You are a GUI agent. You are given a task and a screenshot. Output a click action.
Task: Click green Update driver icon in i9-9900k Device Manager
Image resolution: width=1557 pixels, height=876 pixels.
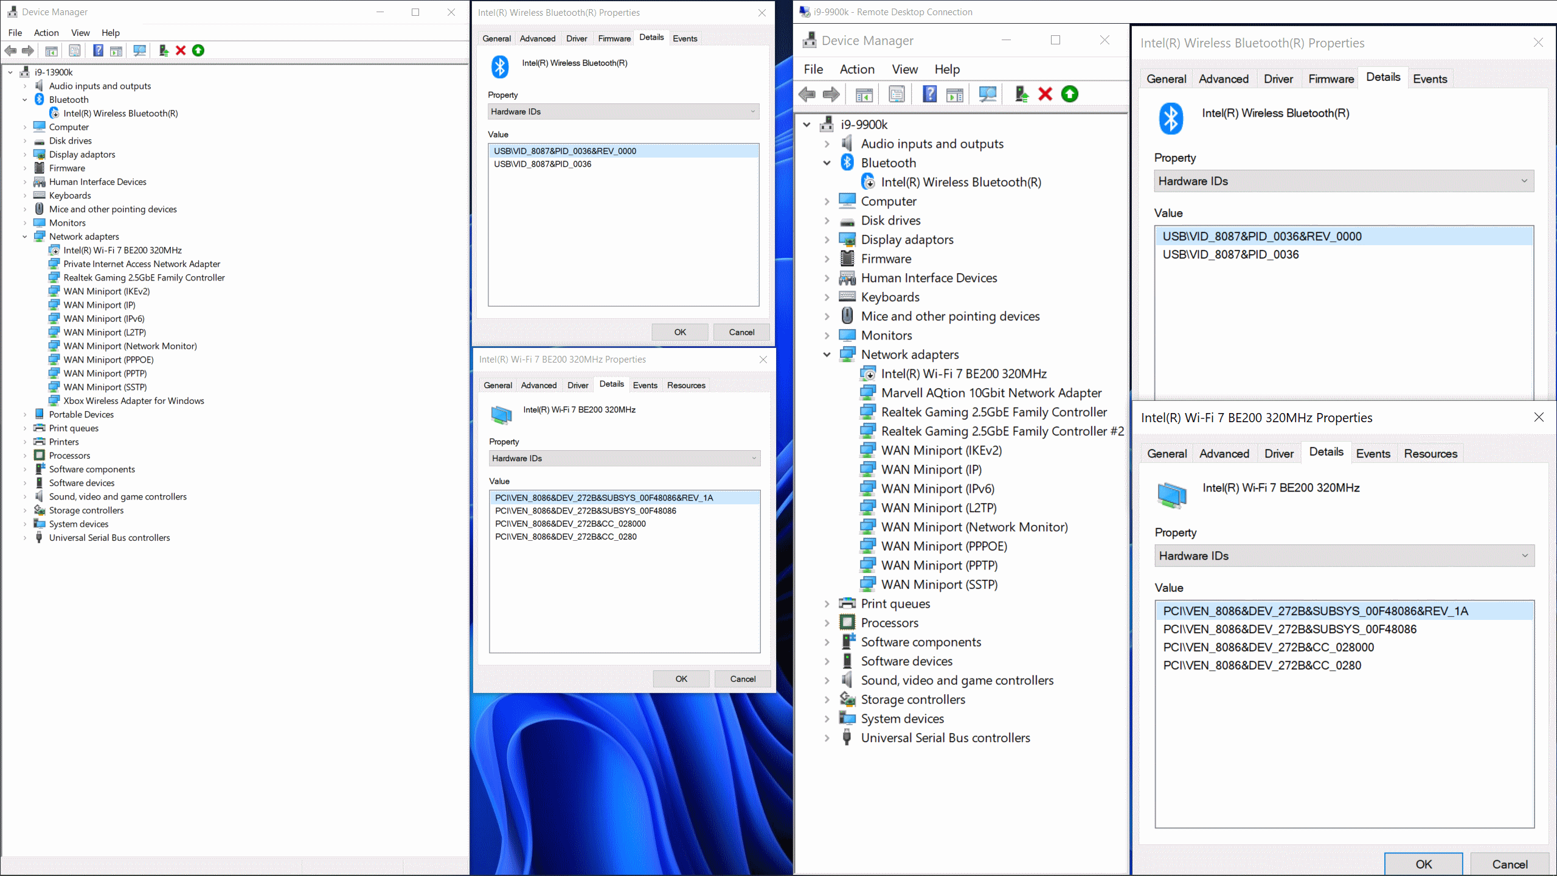click(1070, 94)
